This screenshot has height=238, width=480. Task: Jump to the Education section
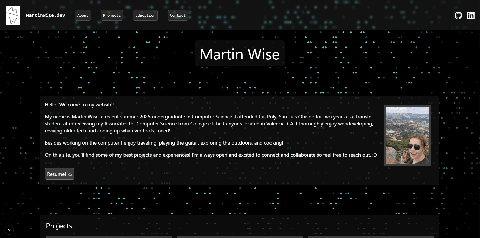tap(145, 15)
